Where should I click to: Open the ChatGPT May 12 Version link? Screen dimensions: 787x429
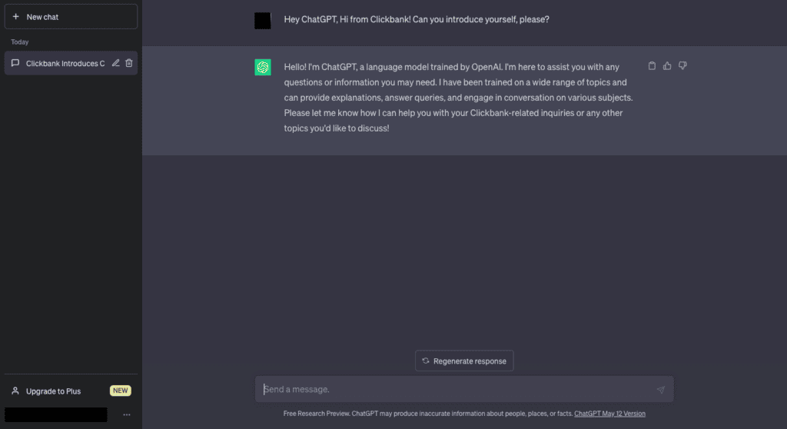coord(609,414)
